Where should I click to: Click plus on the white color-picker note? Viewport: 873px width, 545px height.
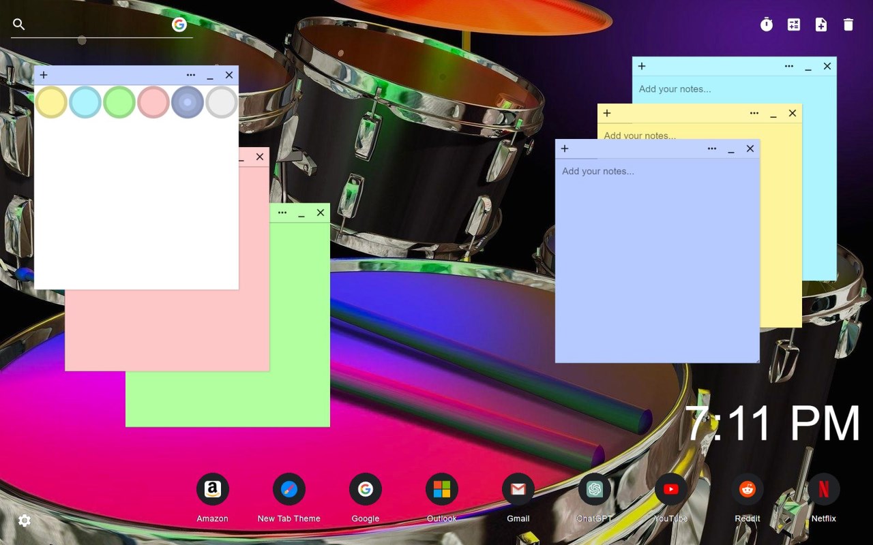coord(44,75)
